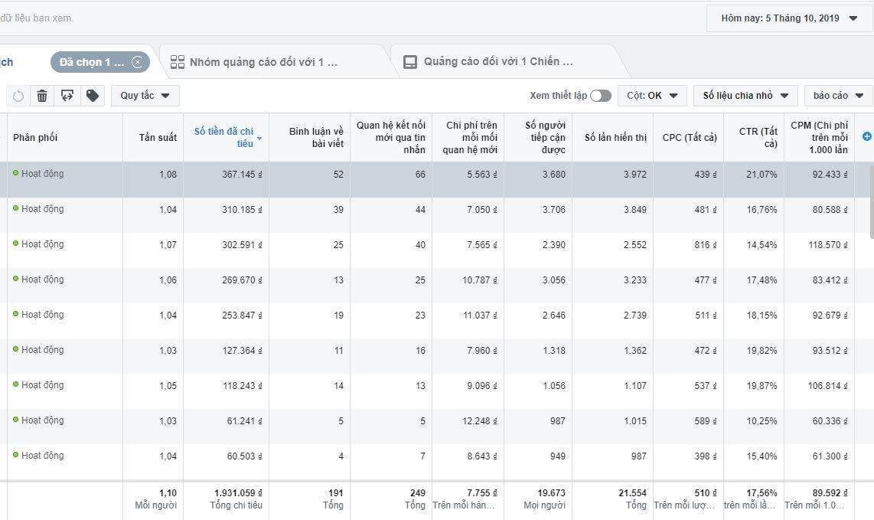Click the trash delete icon
The image size is (874, 520).
(42, 96)
